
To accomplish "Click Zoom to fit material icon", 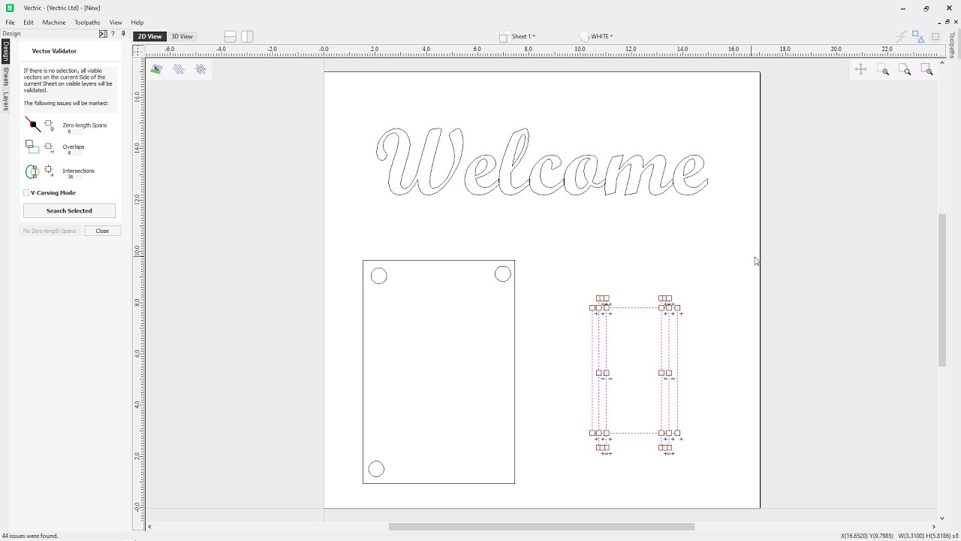I will point(905,70).
